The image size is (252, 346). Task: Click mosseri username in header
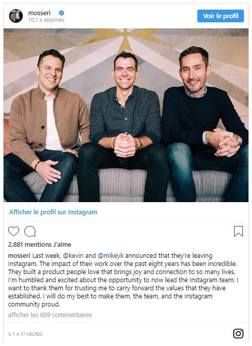[x=39, y=13]
